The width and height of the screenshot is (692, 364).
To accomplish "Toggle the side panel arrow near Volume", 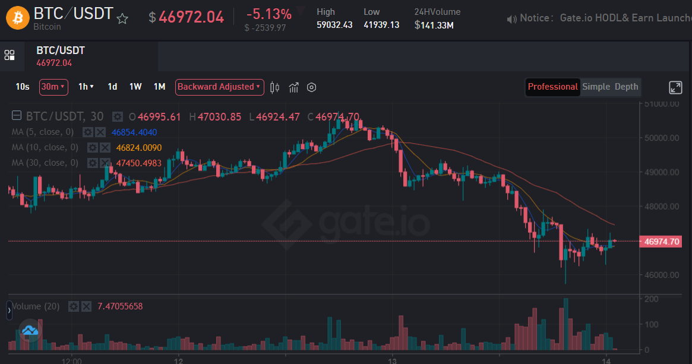I will pos(9,310).
